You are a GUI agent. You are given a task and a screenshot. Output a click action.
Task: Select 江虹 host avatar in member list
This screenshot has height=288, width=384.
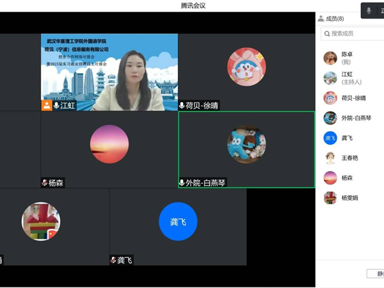(x=330, y=78)
